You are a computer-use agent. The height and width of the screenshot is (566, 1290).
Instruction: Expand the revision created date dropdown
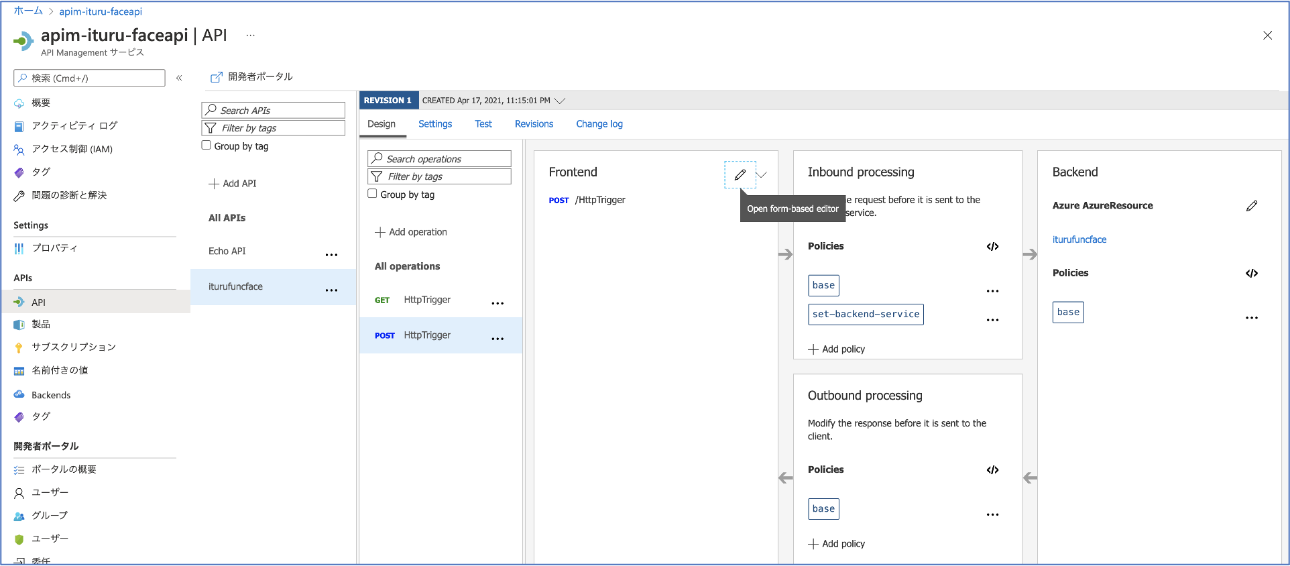(560, 101)
